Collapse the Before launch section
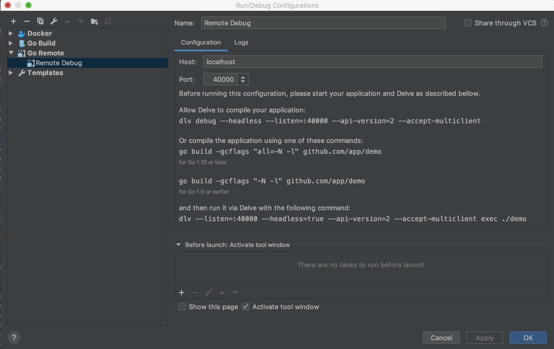The width and height of the screenshot is (554, 349). pyautogui.click(x=178, y=245)
